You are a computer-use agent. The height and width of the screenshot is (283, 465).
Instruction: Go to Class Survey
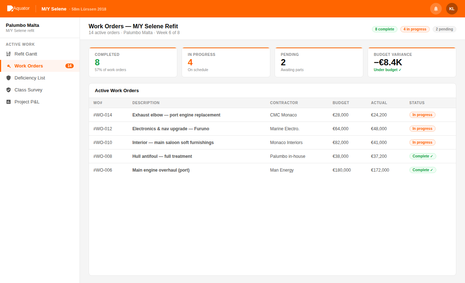[x=40, y=90]
